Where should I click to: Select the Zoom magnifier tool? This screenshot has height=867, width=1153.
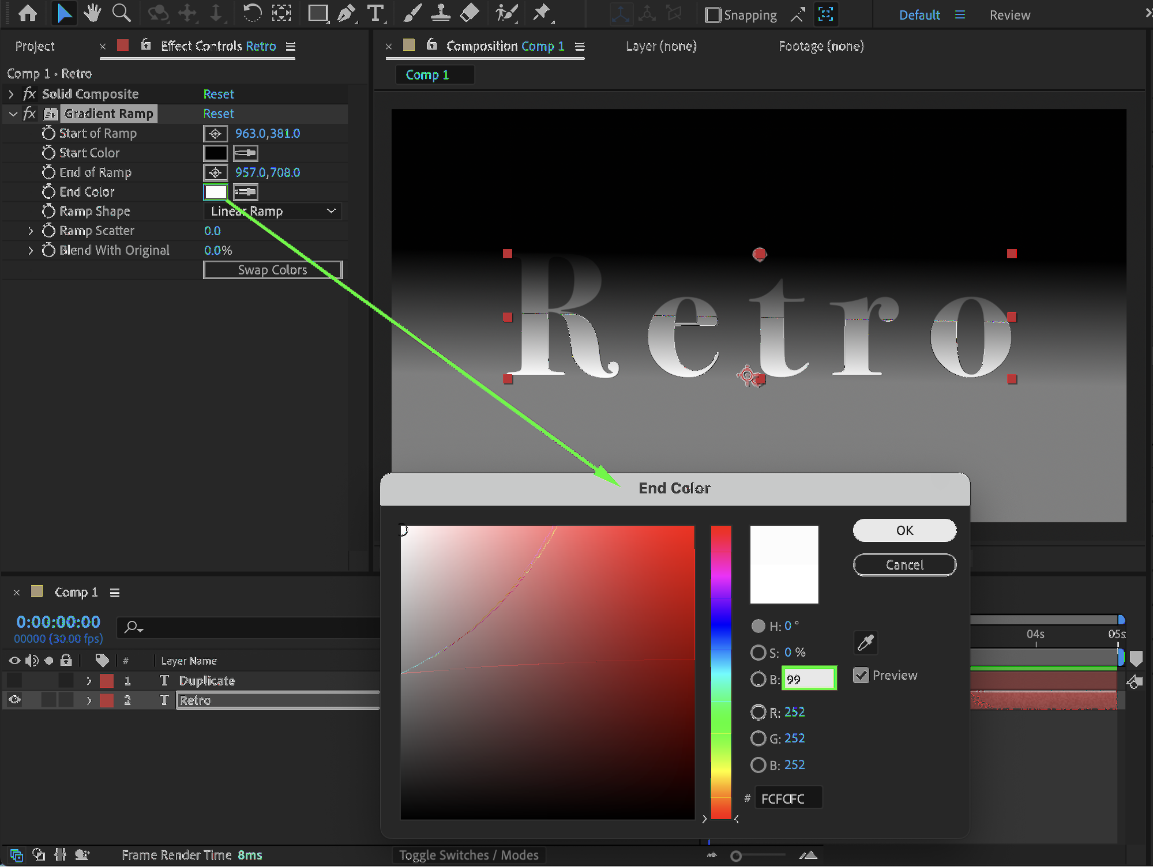click(x=121, y=13)
